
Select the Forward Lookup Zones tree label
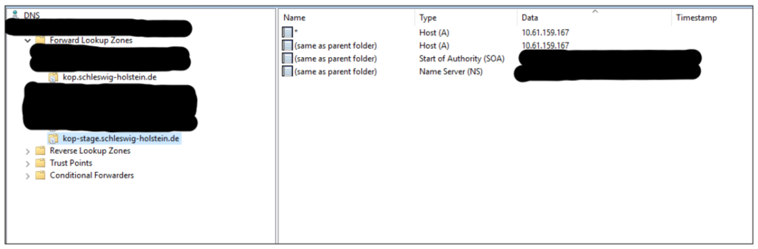91,40
